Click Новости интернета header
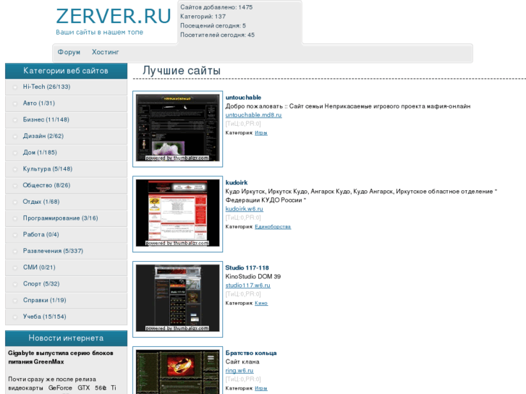526x394 pixels. coord(66,338)
